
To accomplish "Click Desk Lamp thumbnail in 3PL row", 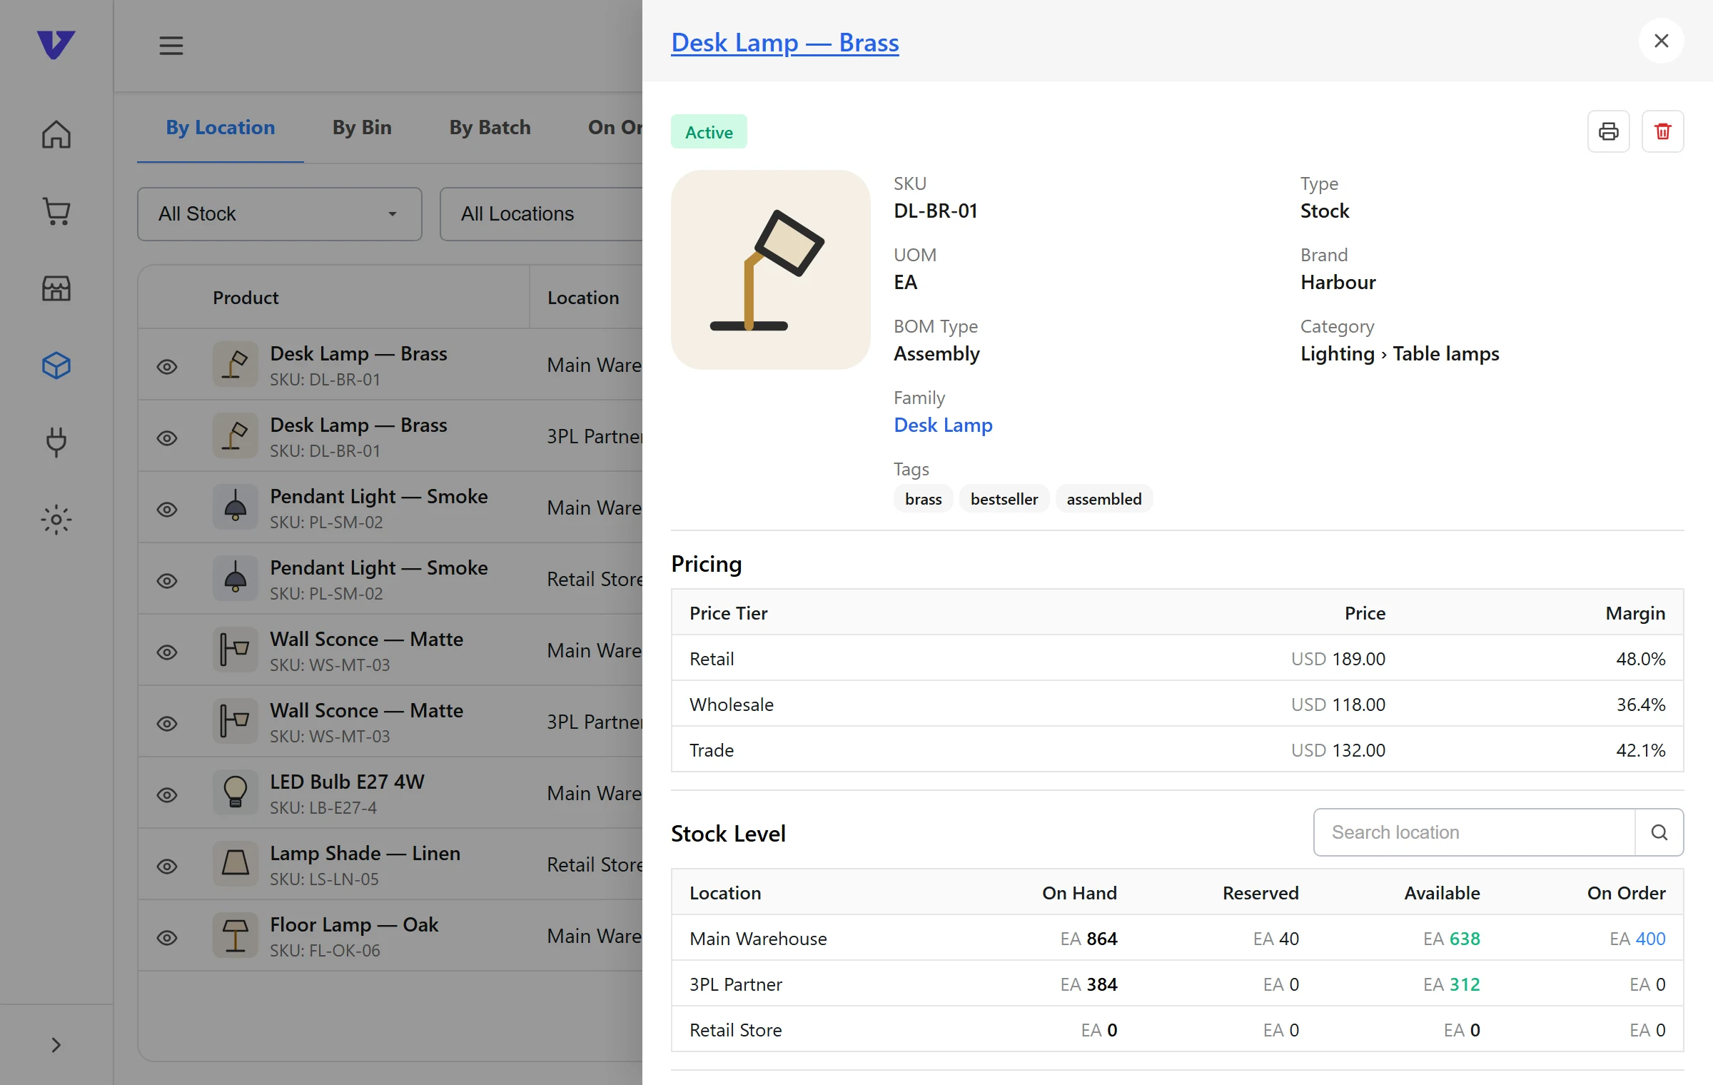I will coord(235,435).
